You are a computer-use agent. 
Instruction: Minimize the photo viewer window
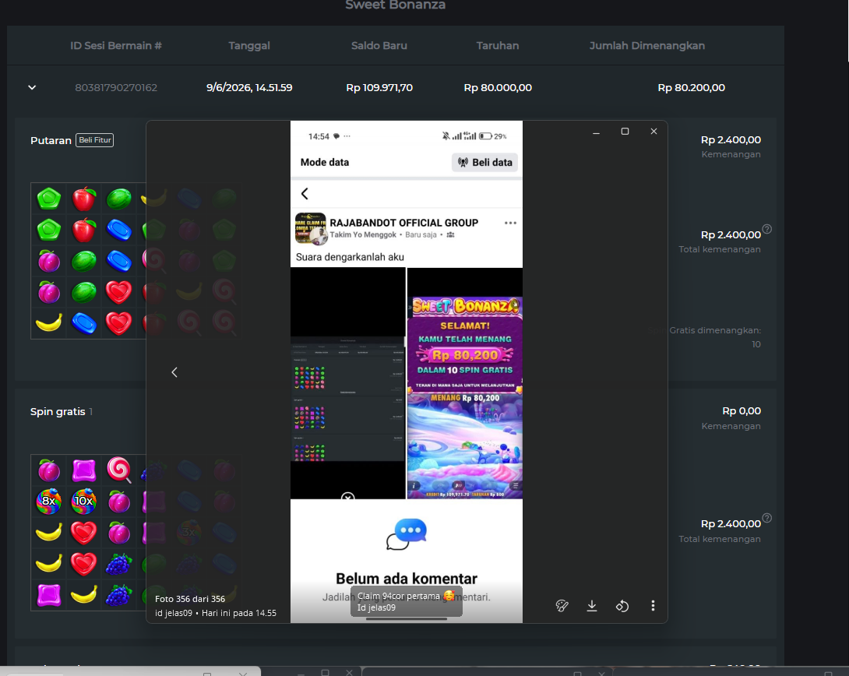[x=596, y=132]
